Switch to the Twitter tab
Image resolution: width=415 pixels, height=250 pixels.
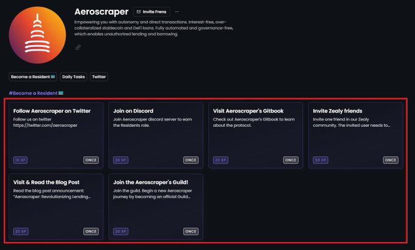[x=99, y=77]
